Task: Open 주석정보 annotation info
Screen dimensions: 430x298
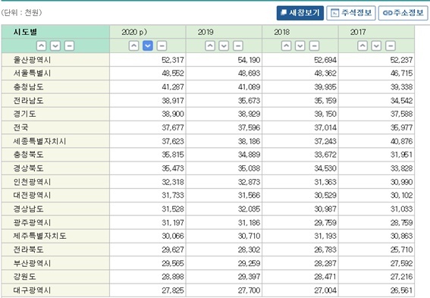Action: point(351,13)
